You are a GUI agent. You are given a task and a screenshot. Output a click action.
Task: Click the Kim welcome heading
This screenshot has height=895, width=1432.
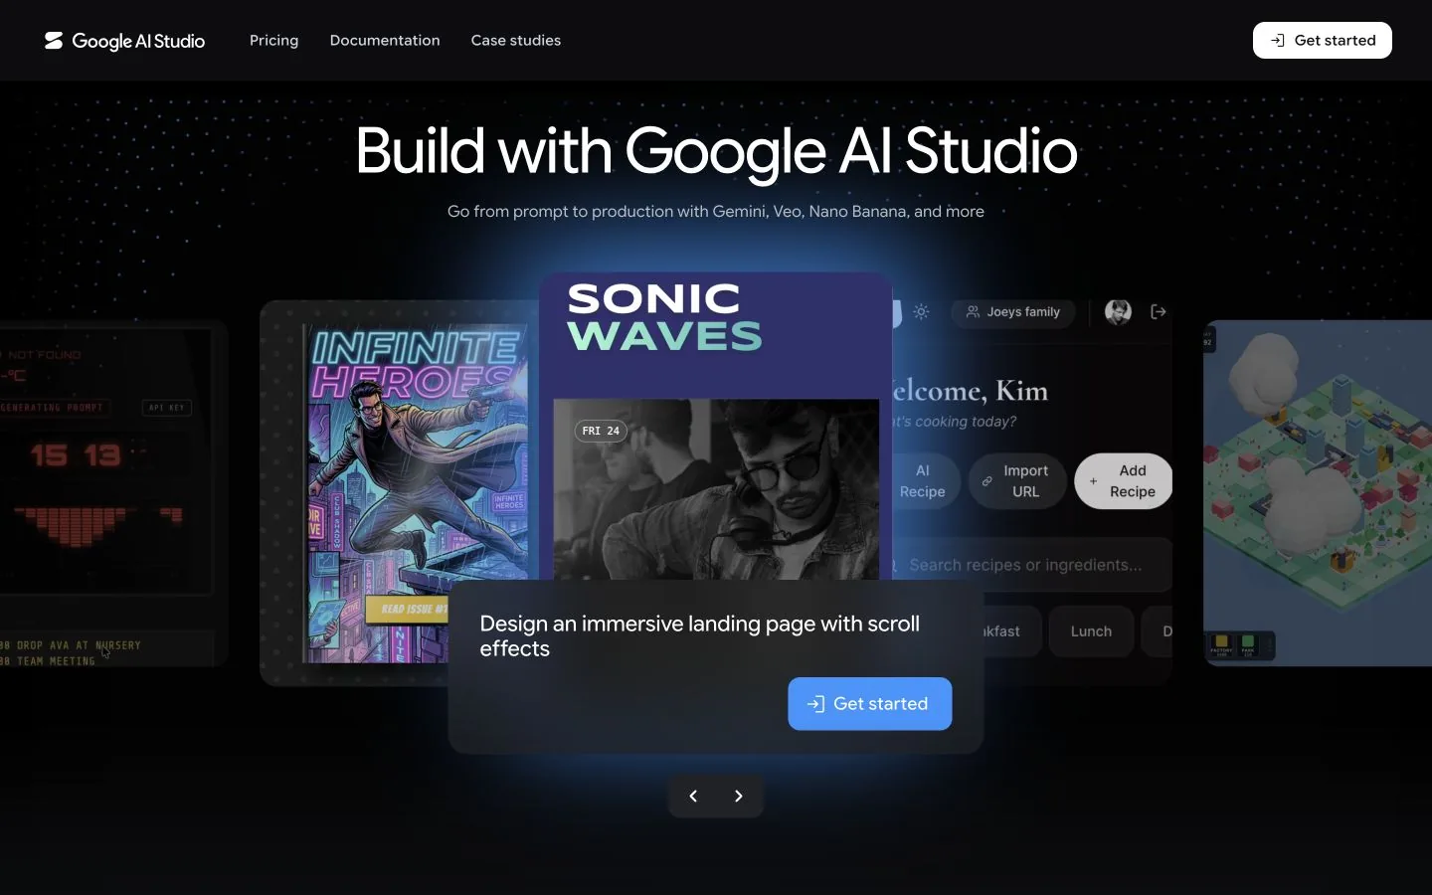coord(971,391)
